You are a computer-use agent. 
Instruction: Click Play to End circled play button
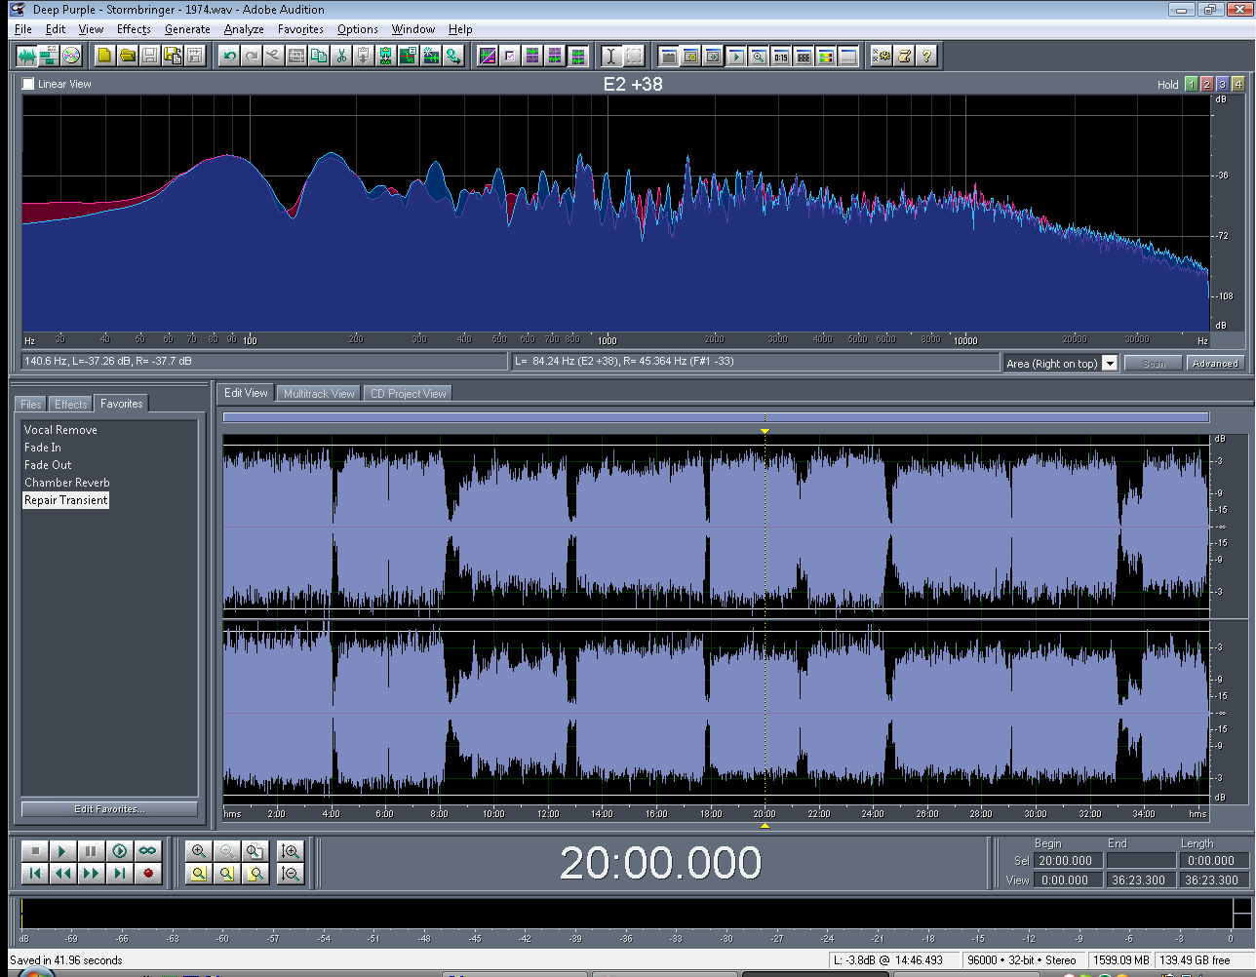(119, 851)
